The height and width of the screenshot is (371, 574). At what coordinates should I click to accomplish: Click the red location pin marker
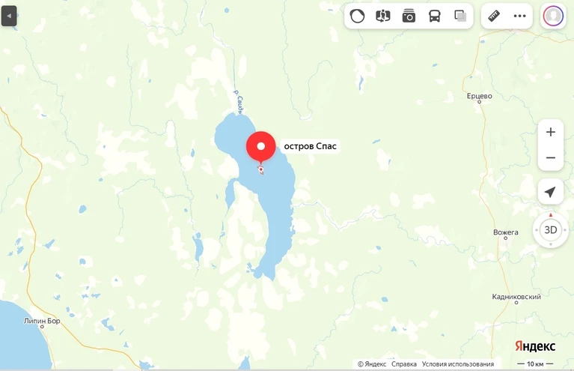click(x=261, y=148)
